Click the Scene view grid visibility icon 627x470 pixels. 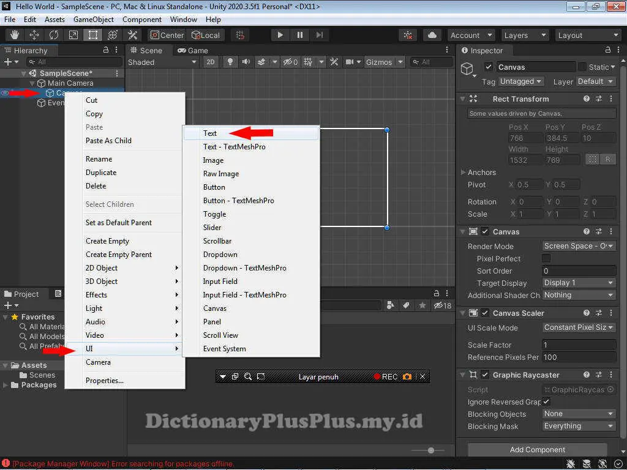pyautogui.click(x=308, y=62)
